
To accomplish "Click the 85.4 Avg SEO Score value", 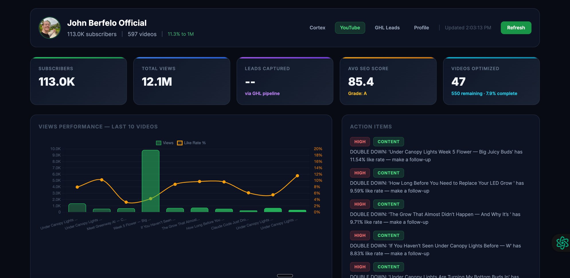I will click(x=361, y=82).
